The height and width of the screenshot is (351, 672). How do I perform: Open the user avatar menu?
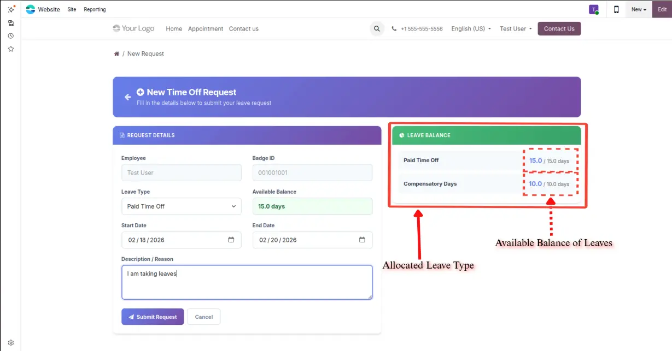click(x=593, y=9)
